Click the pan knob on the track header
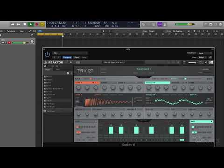This screenshot has width=224, height=168. pos(32,42)
